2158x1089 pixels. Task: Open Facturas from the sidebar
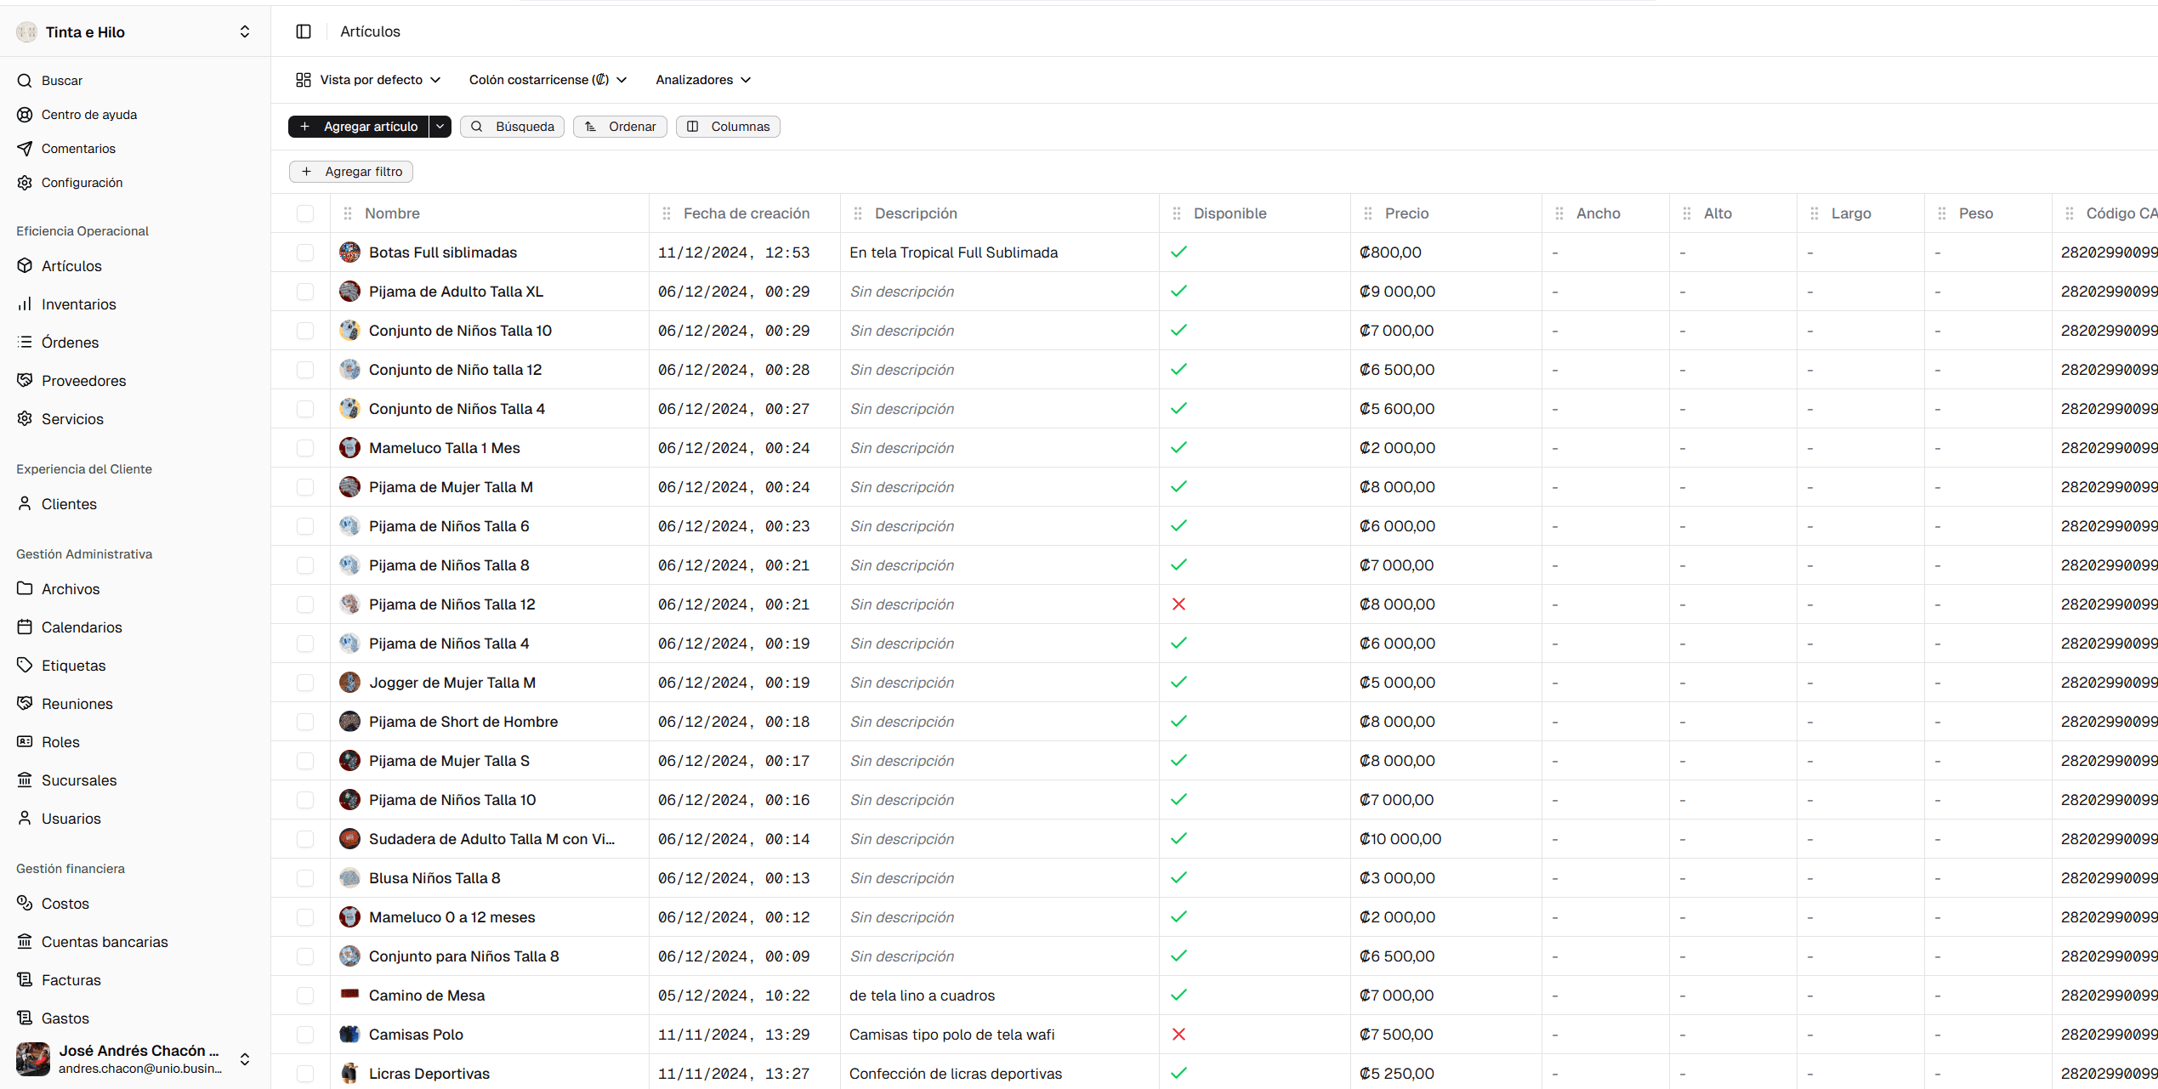(71, 979)
